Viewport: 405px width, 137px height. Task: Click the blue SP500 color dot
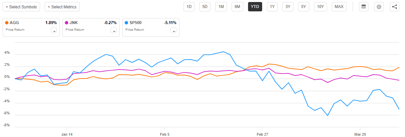(x=127, y=23)
